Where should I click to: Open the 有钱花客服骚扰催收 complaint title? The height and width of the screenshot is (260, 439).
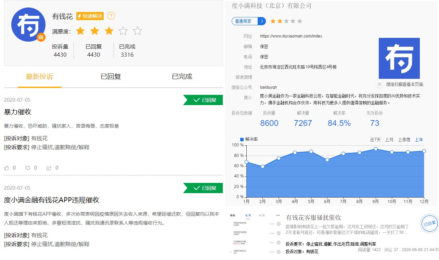313,218
